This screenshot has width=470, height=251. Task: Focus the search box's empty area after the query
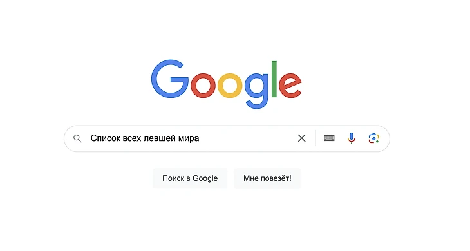tap(246, 138)
